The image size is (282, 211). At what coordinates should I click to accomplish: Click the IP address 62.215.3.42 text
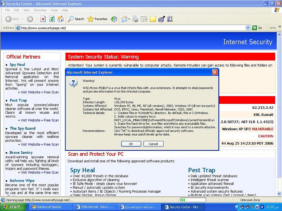click(x=263, y=108)
